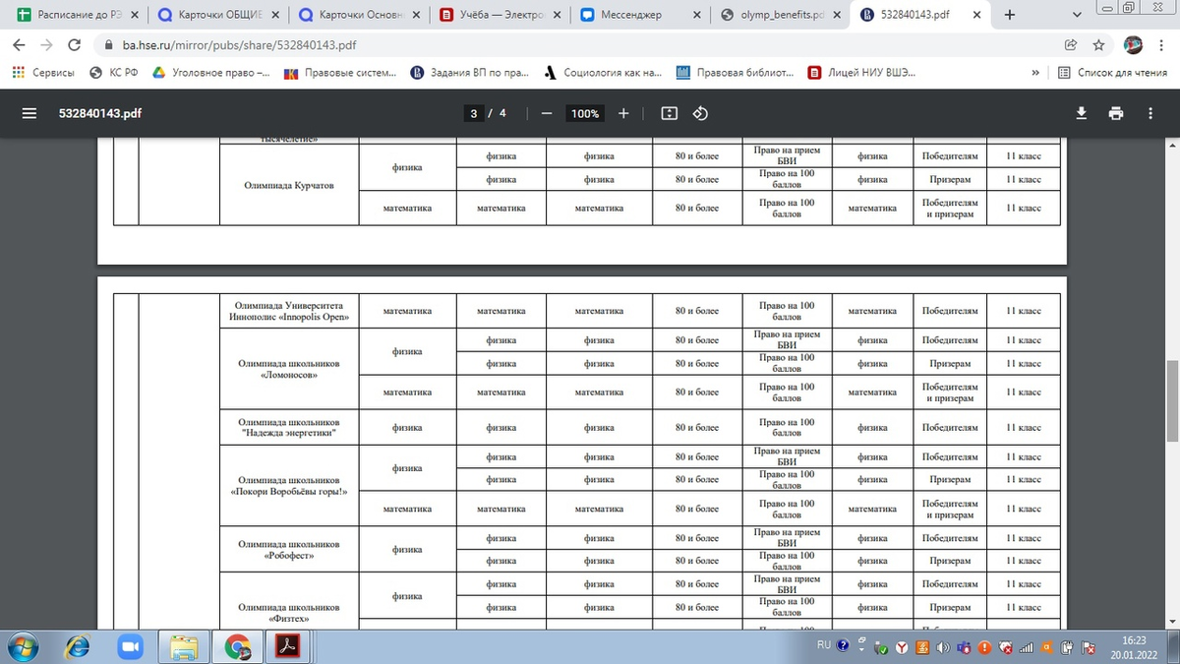This screenshot has height=664, width=1180.
Task: Click the fit to page icon
Action: click(x=670, y=113)
